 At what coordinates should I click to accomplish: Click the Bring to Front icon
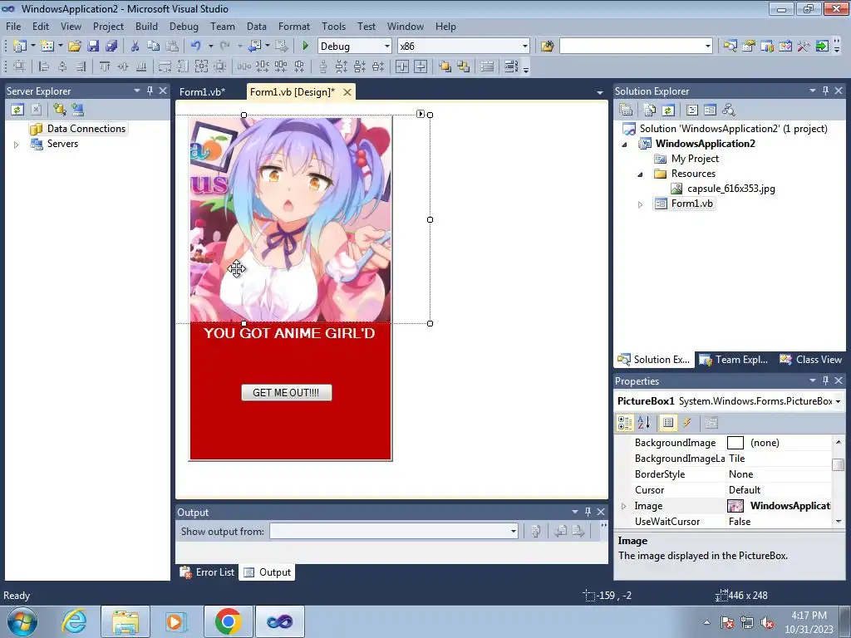(445, 66)
